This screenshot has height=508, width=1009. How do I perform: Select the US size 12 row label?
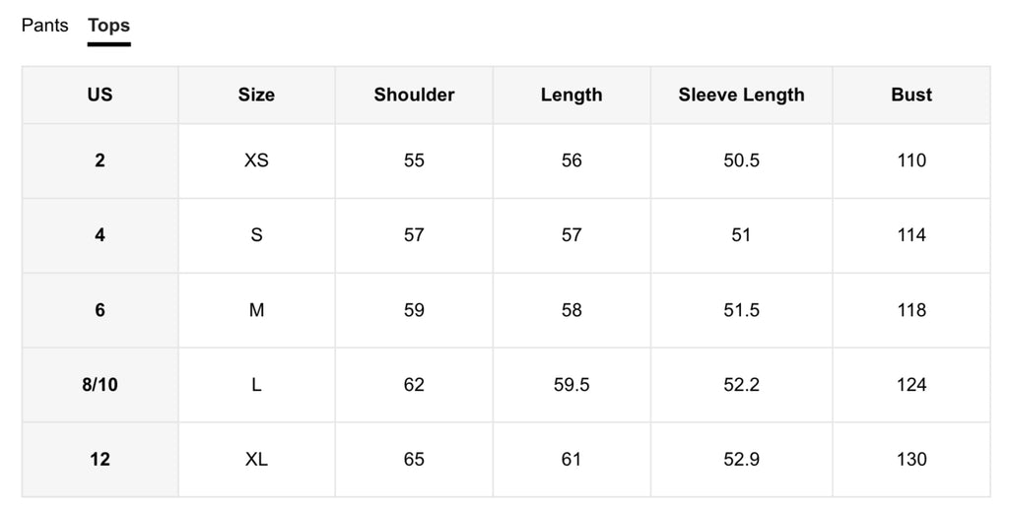click(x=100, y=459)
